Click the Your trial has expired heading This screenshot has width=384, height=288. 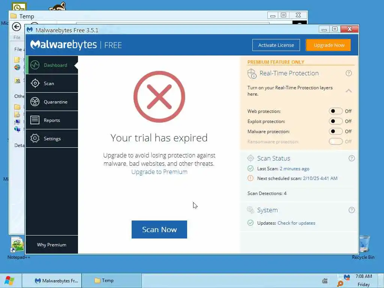[159, 138]
